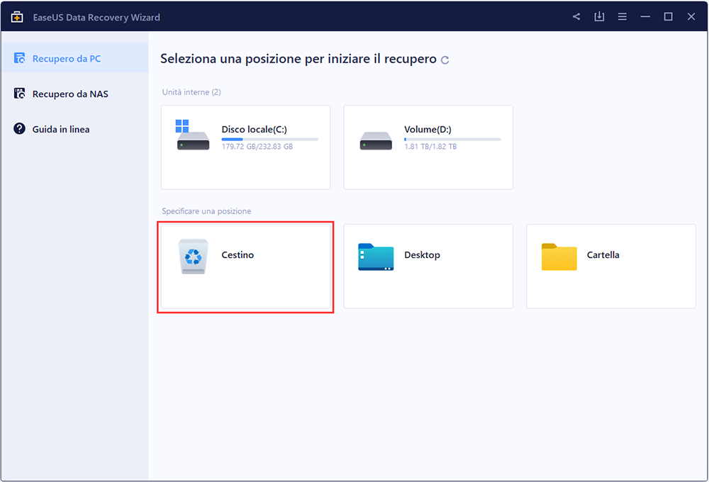
Task: Click the Specificare una posizione heading
Action: 206,211
